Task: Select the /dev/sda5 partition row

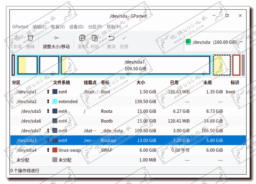Action: [128, 111]
